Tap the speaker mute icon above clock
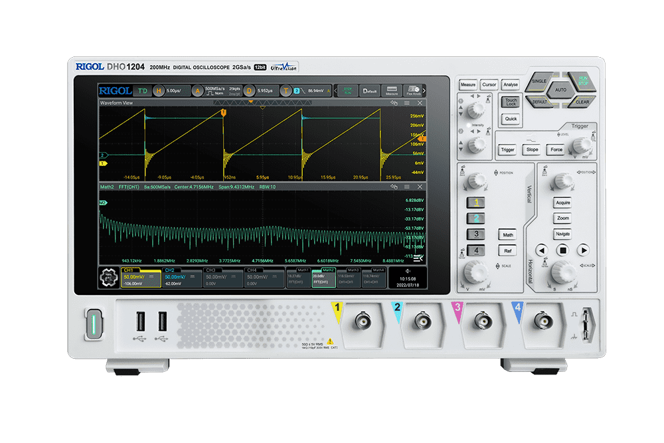This screenshot has width=664, height=443. 408,271
